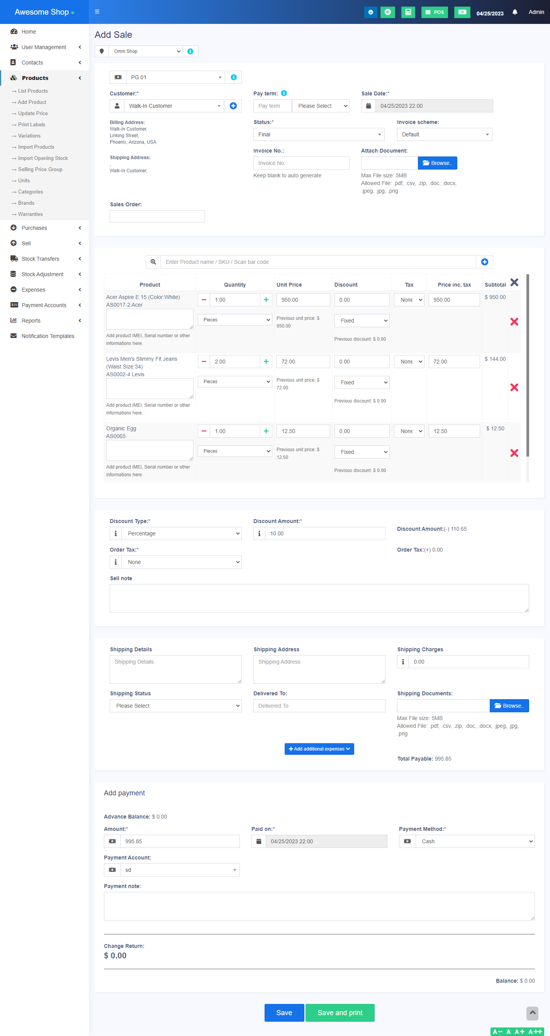Expand the Status dropdown showing Final
550x1036 pixels.
pos(318,134)
